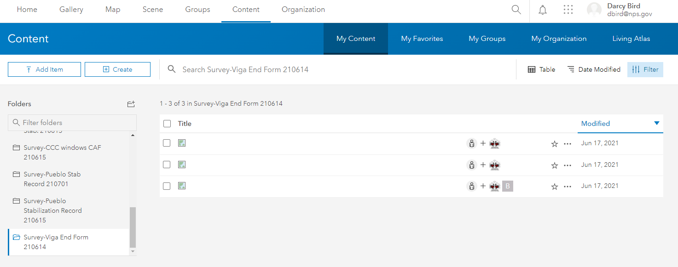Switch to the My Groups tab
Viewport: 678px width, 267px height.
click(487, 39)
